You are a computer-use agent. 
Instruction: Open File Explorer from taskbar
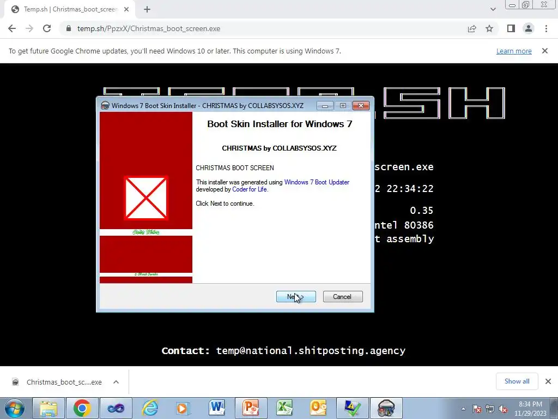tap(48, 408)
